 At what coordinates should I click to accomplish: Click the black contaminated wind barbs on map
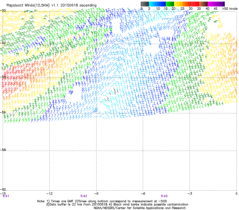pyautogui.click(x=111, y=94)
